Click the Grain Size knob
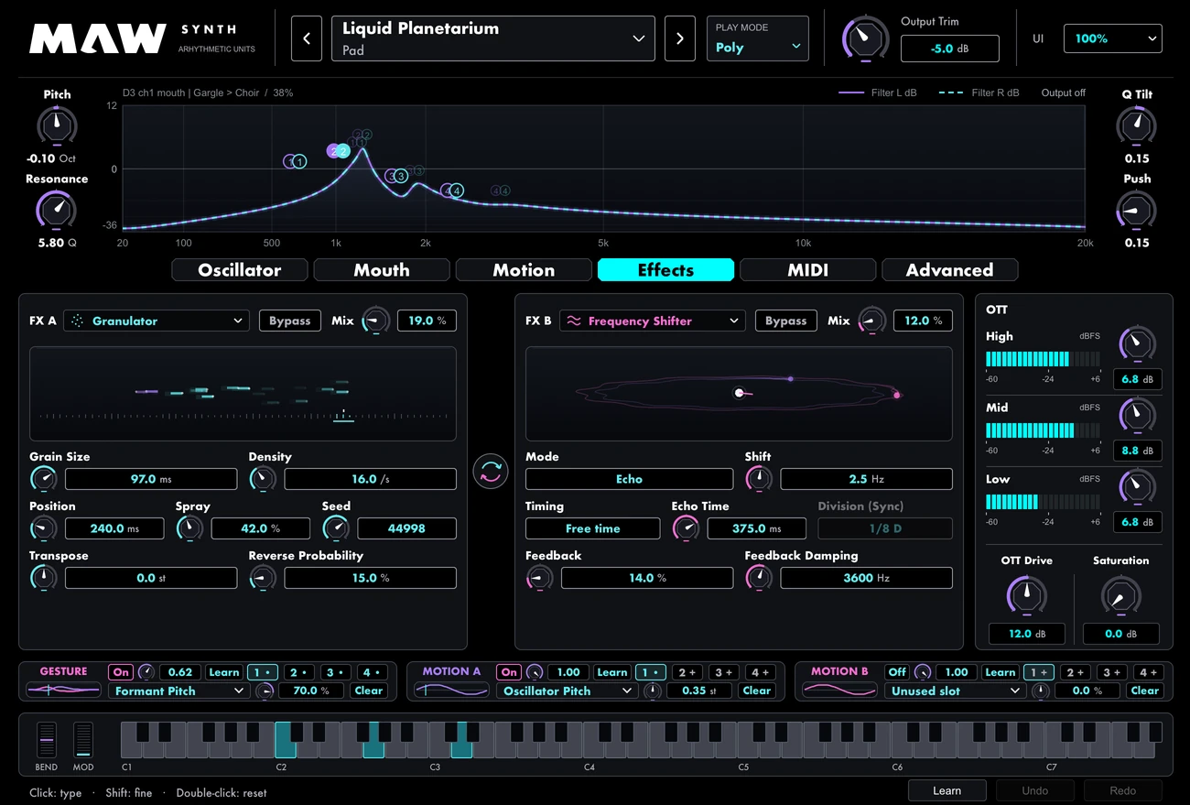This screenshot has height=805, width=1190. pos(43,478)
